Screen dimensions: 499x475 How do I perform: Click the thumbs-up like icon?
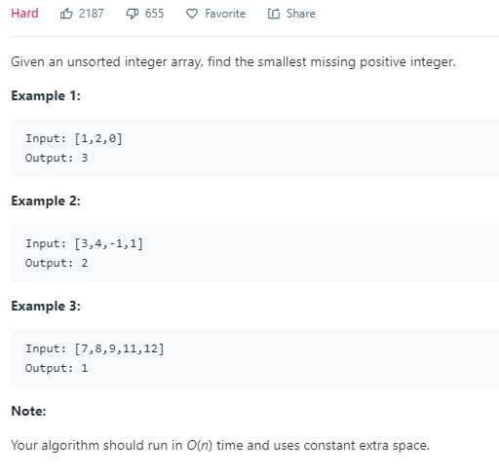66,14
